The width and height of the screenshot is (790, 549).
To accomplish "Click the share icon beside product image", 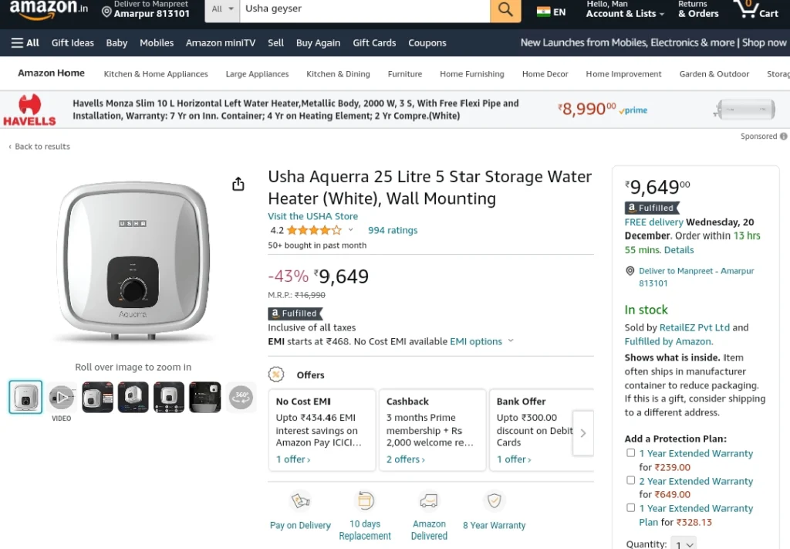I will tap(238, 184).
